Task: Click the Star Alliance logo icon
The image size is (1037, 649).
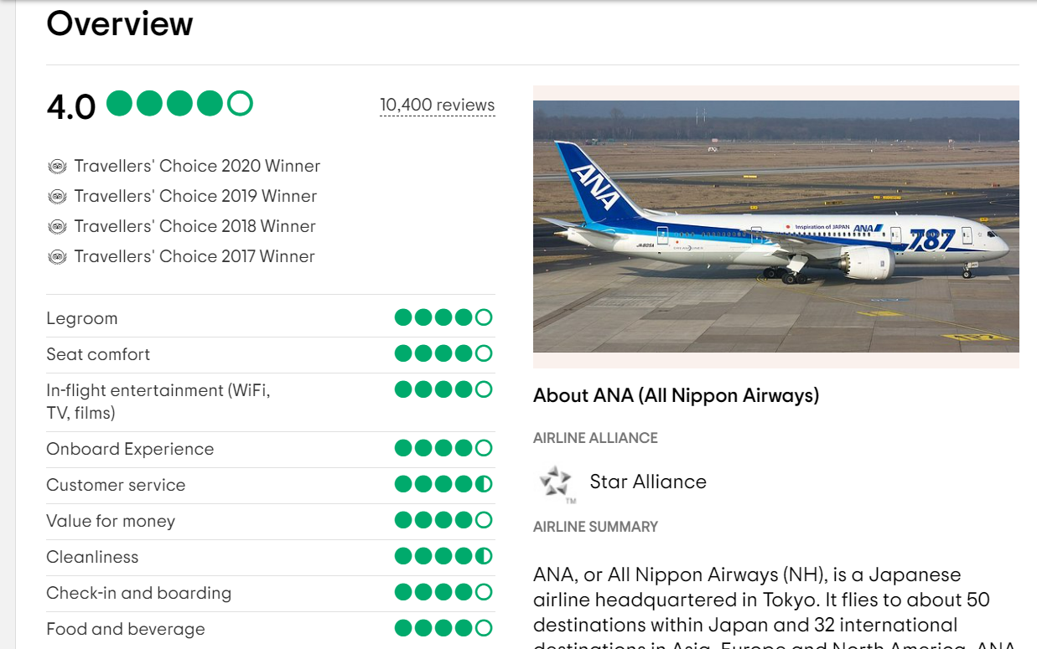Action: [x=556, y=484]
